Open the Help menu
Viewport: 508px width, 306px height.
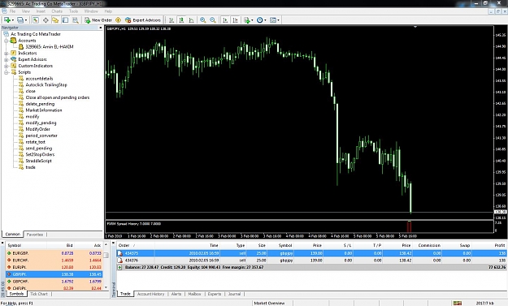click(108, 11)
